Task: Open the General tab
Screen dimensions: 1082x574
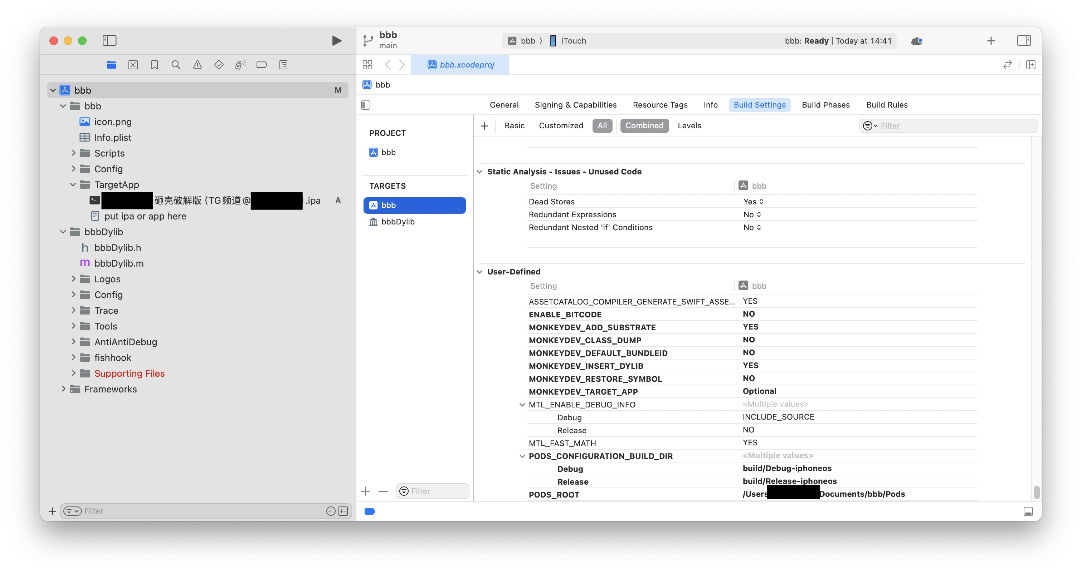Action: pos(504,105)
